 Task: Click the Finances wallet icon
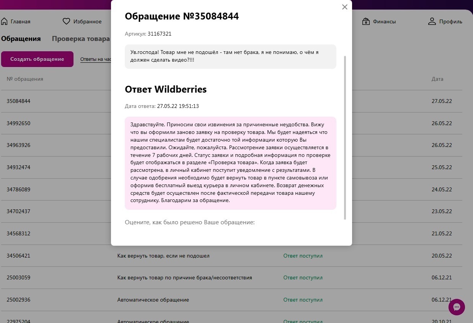click(x=366, y=21)
